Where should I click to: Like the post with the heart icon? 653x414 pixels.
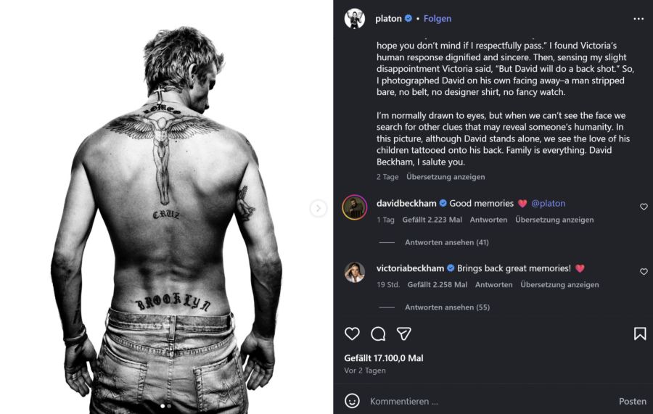pyautogui.click(x=352, y=334)
